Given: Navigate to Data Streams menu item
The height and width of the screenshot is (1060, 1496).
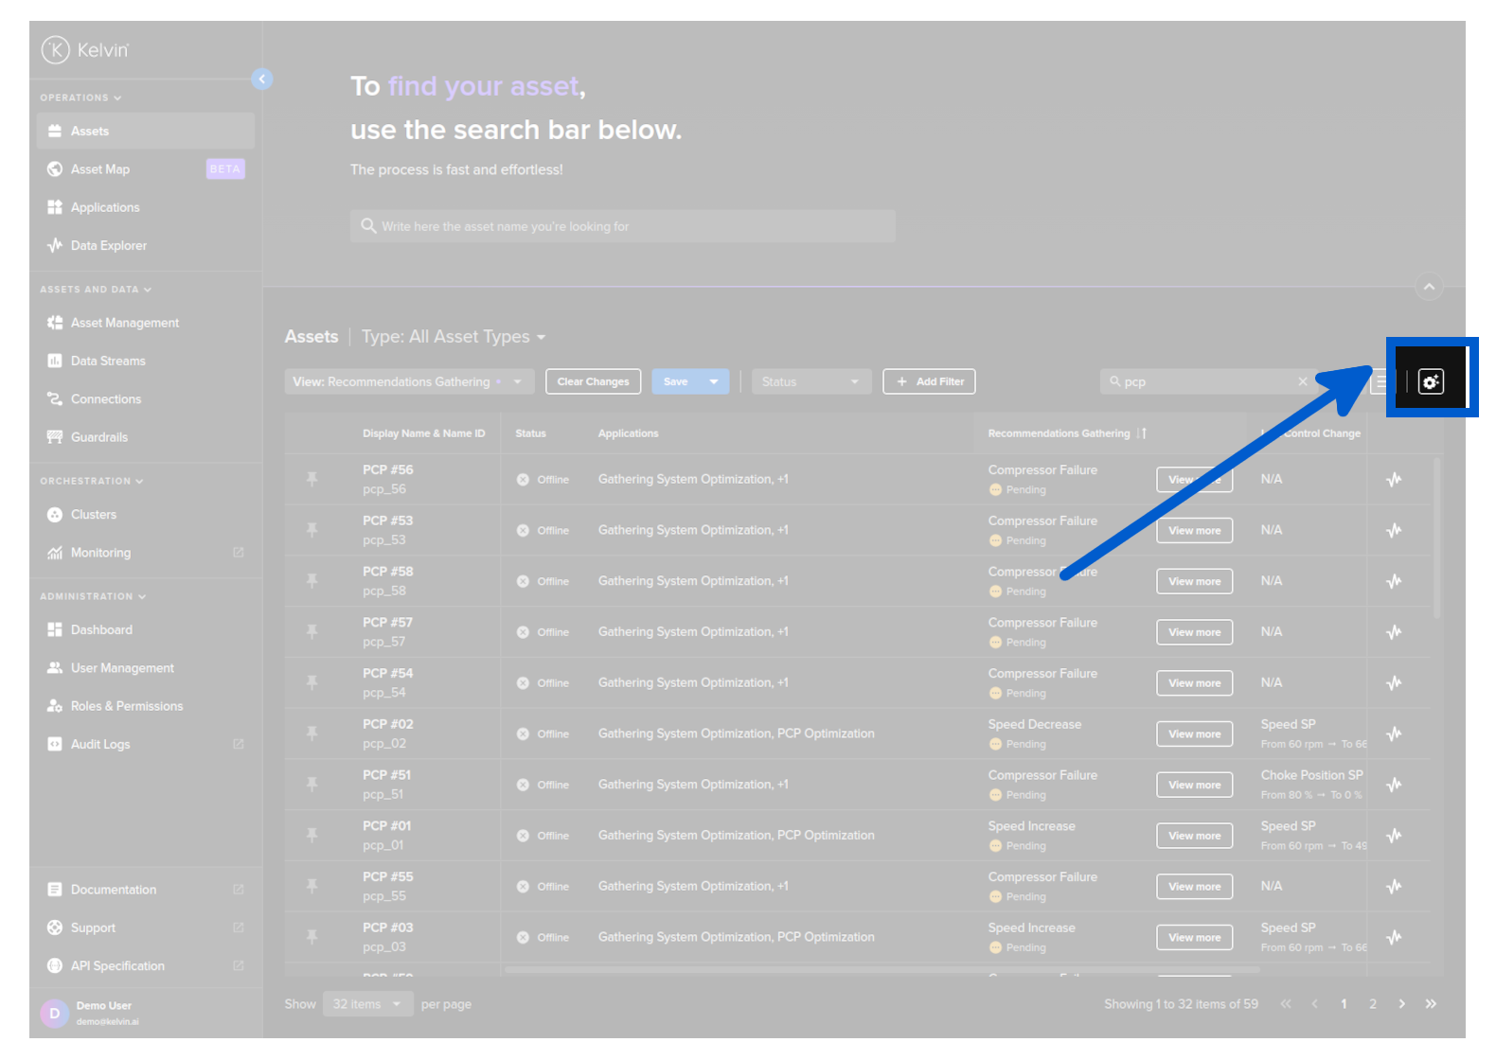Looking at the screenshot, I should (x=108, y=361).
